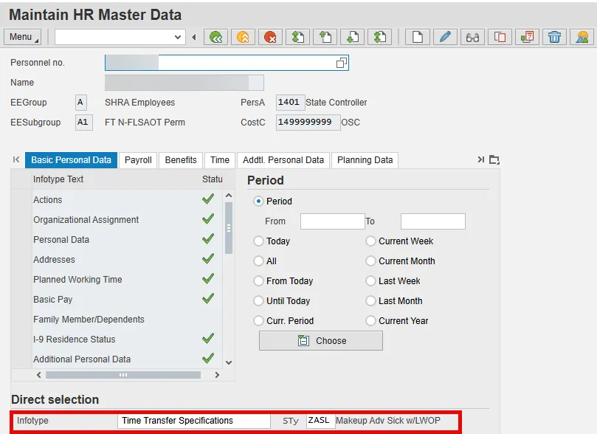Open the tab list icon
The height and width of the screenshot is (434, 597).
(x=494, y=159)
